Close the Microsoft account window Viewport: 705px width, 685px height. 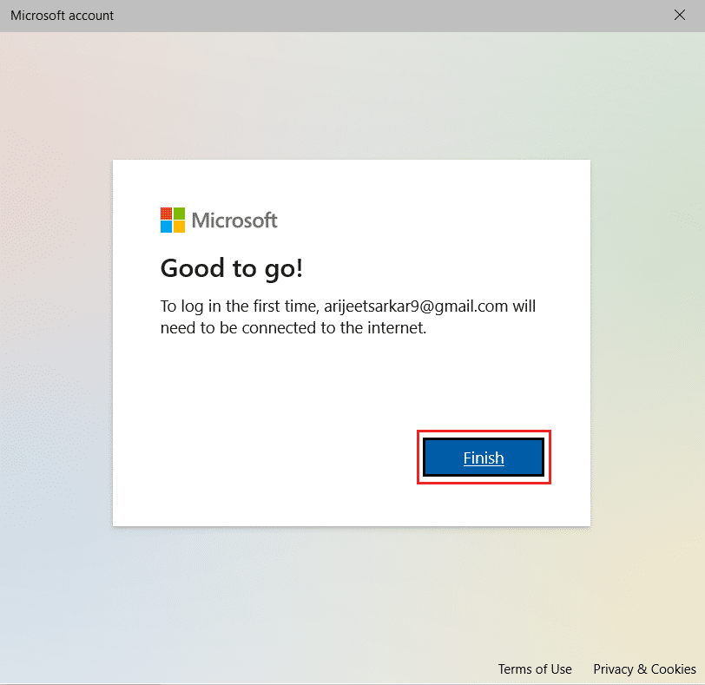click(x=679, y=16)
